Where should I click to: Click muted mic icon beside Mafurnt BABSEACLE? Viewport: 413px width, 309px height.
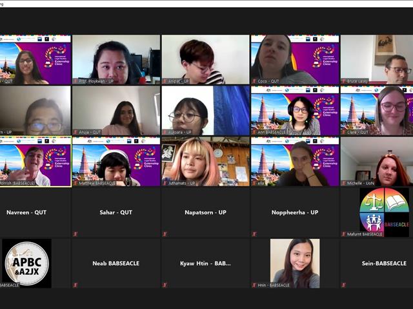pyautogui.click(x=344, y=234)
